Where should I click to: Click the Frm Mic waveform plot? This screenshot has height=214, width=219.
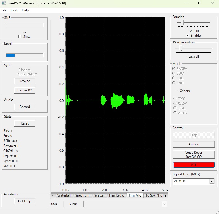115,100
